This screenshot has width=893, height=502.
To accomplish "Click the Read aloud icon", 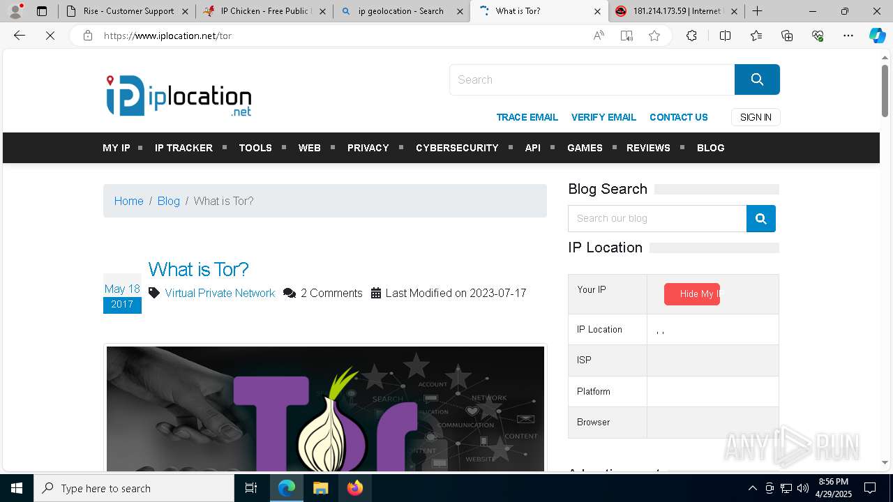I will pos(599,36).
